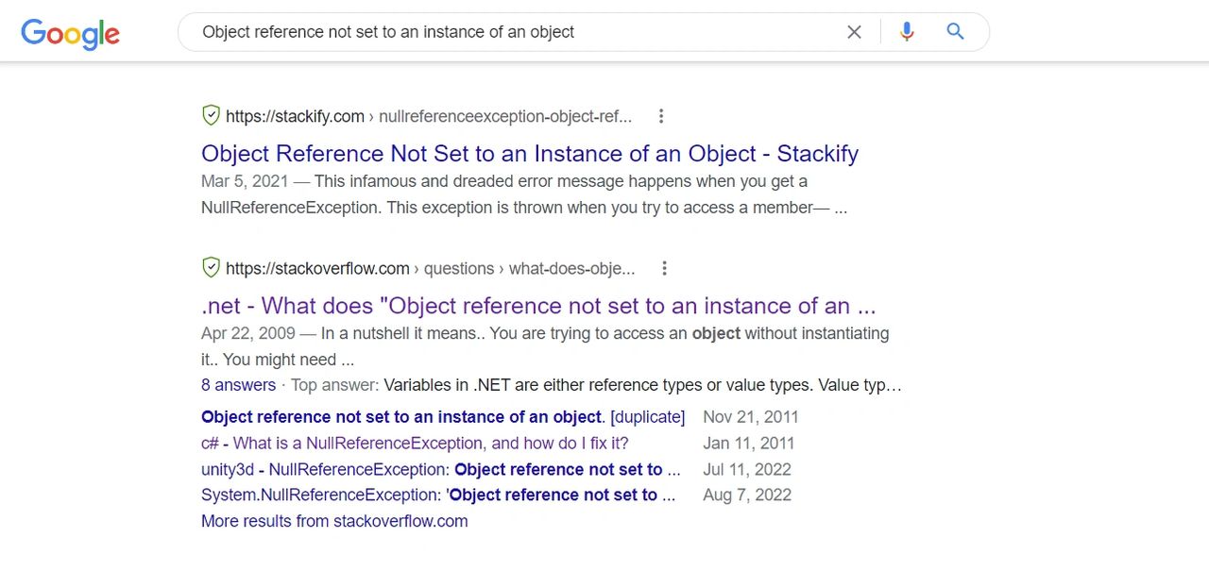Click the 'Top answer:' snippet text
The image size is (1209, 571).
pos(335,385)
